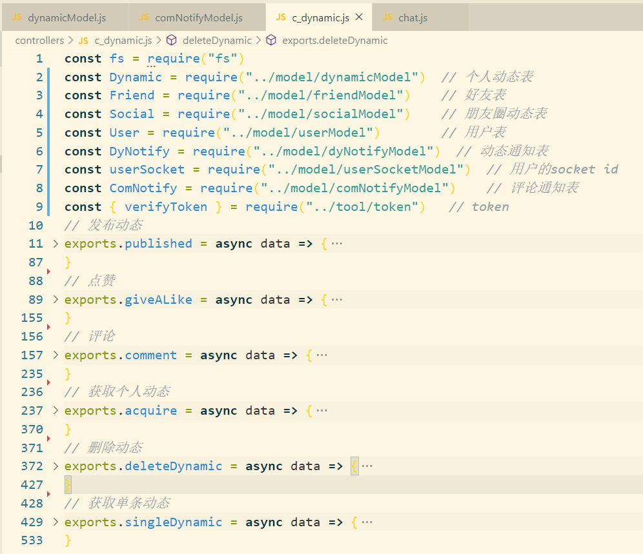Image resolution: width=643 pixels, height=554 pixels.
Task: Unfold the exports.comment function block
Action: [55, 355]
